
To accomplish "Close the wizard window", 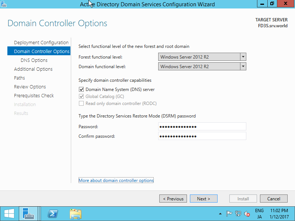I will click(285, 4).
